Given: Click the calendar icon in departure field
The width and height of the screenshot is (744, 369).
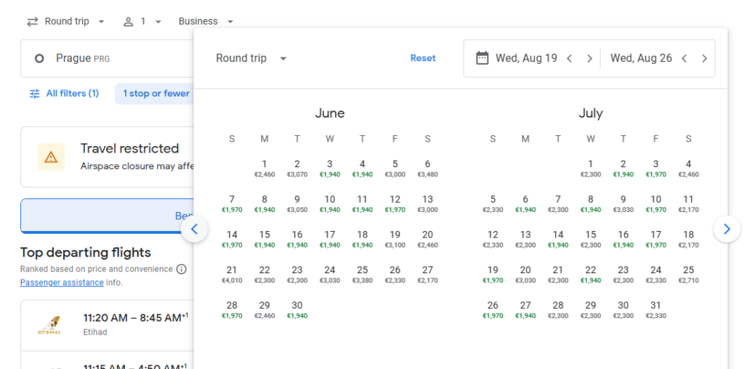Looking at the screenshot, I should pyautogui.click(x=482, y=58).
